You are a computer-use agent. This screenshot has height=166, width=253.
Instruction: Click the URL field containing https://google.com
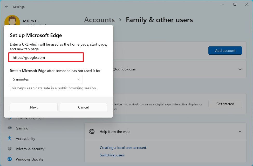click(46, 57)
